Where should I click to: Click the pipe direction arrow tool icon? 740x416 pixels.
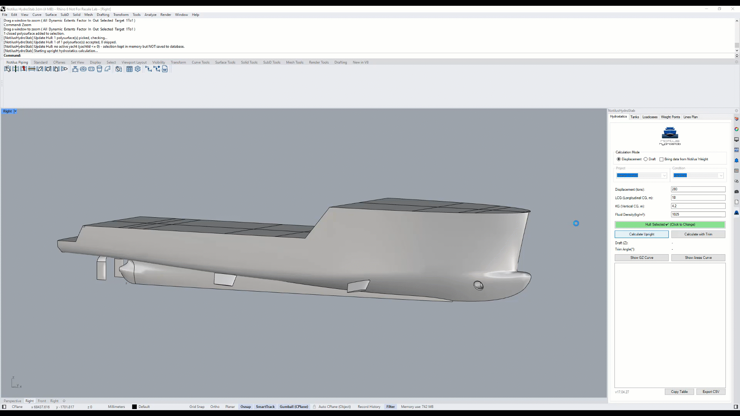click(64, 69)
